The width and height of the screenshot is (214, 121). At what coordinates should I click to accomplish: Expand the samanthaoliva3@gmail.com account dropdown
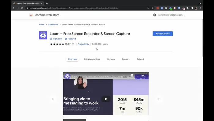tap(172, 15)
